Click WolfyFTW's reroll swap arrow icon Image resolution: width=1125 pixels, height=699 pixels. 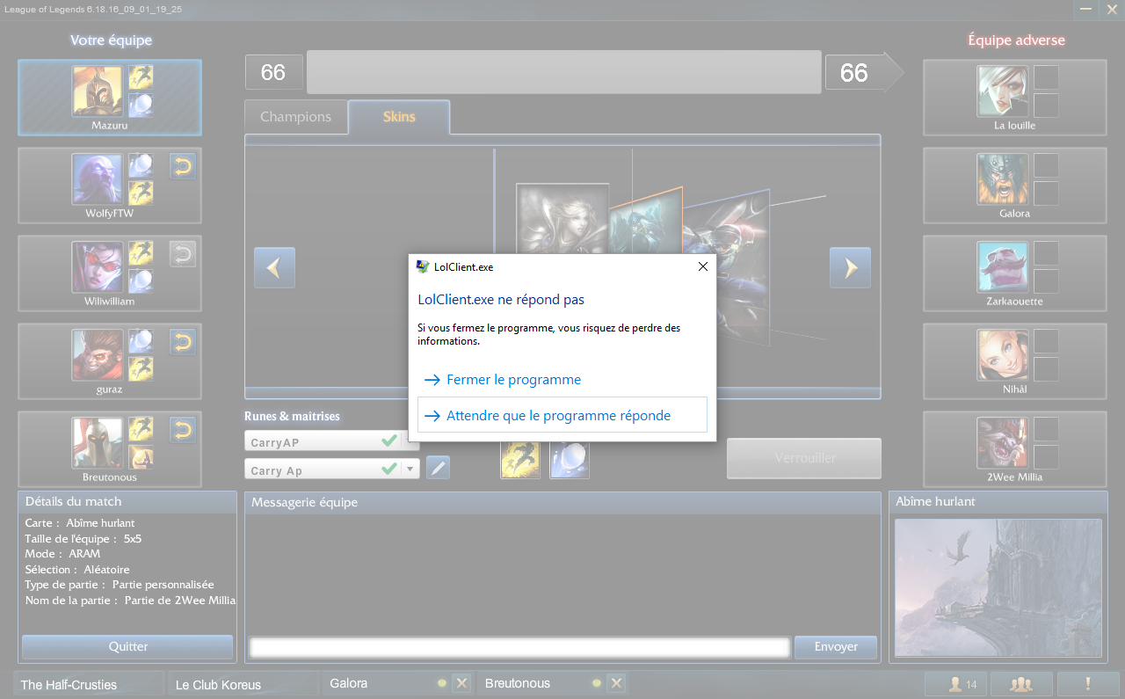pos(183,166)
